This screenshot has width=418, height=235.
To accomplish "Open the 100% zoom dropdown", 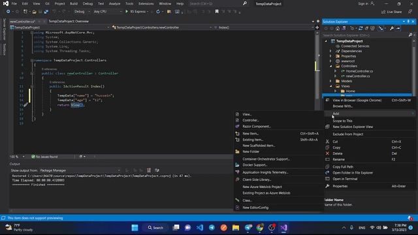I will [17, 157].
